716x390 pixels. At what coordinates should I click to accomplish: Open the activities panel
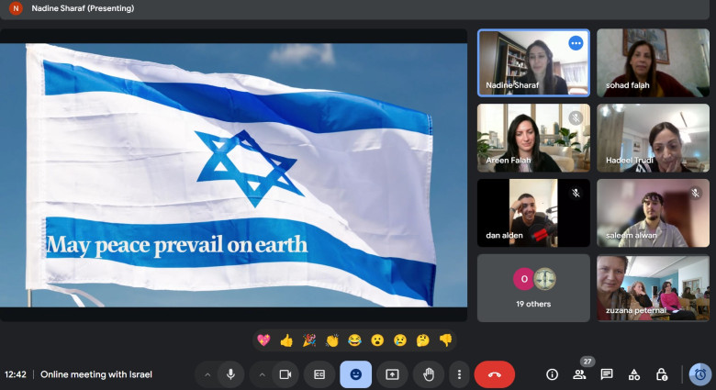(x=633, y=374)
